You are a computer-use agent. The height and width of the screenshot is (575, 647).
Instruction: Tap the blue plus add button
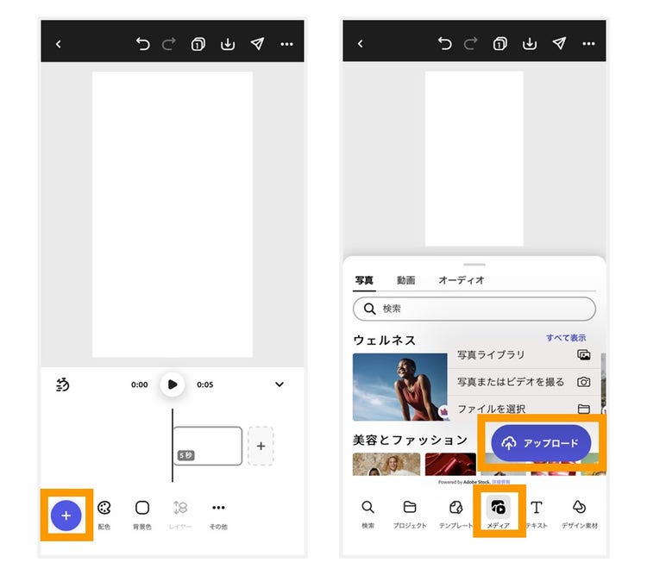tap(66, 516)
